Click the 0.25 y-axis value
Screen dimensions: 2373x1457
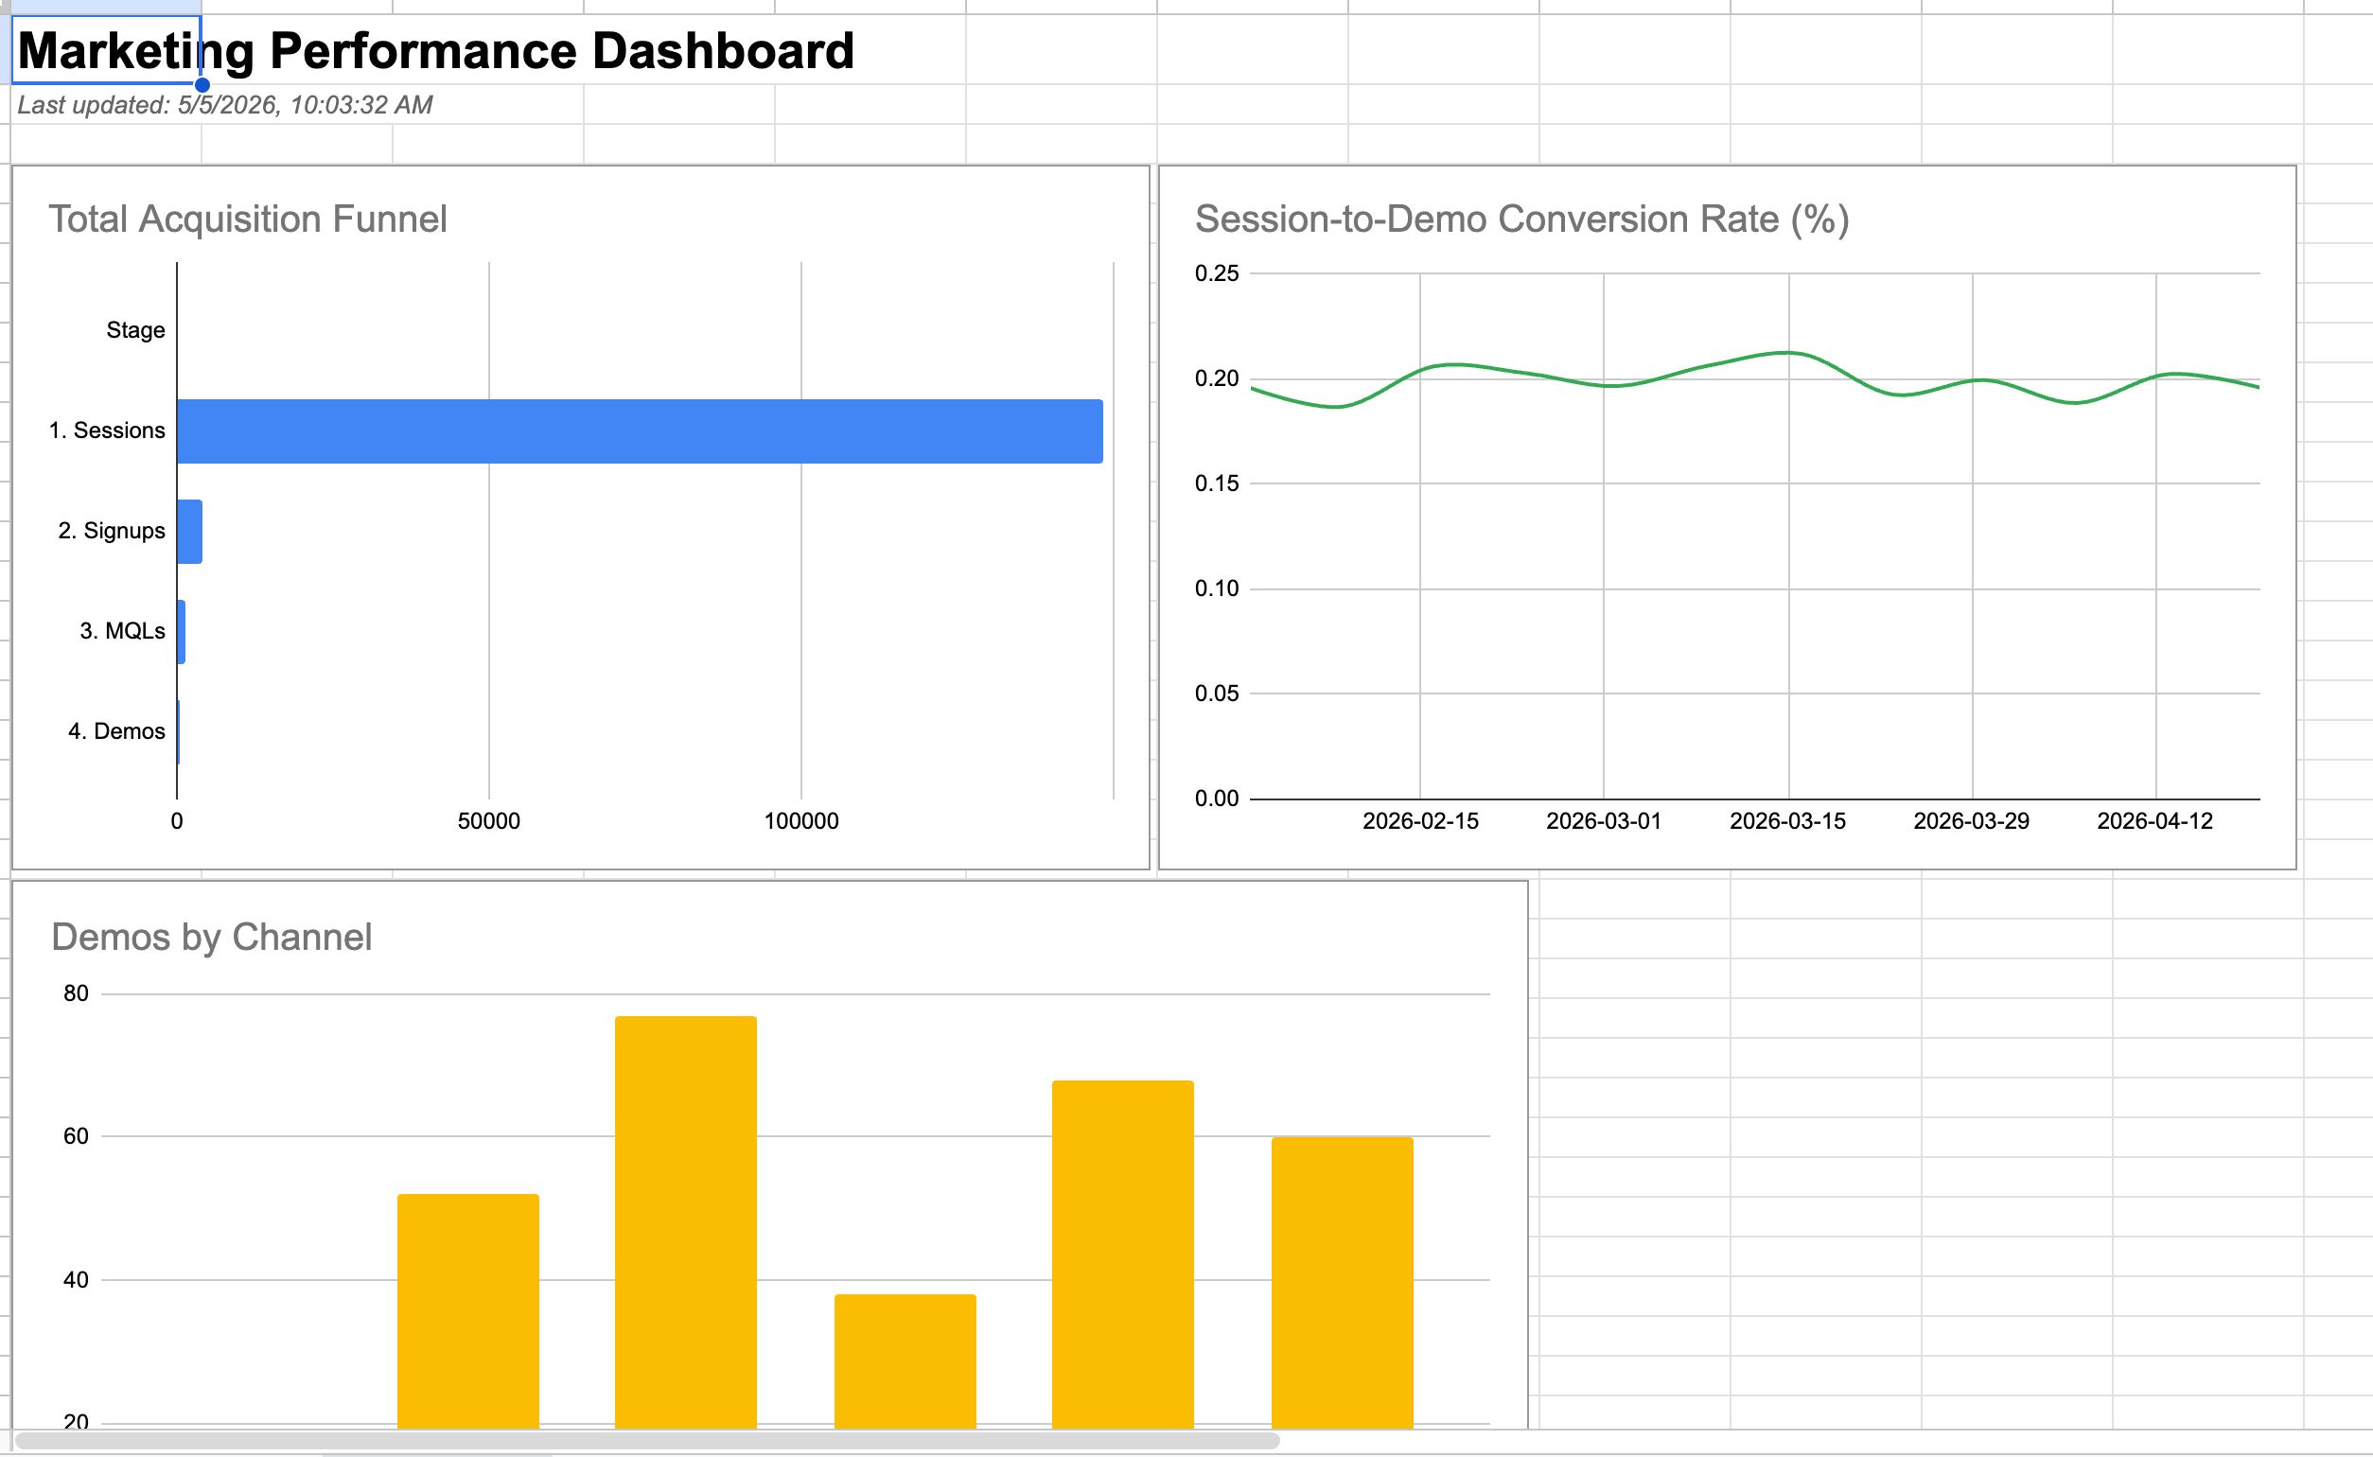[x=1217, y=273]
